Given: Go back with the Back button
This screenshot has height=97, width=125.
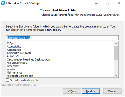Looking at the screenshot, I should 72,91.
